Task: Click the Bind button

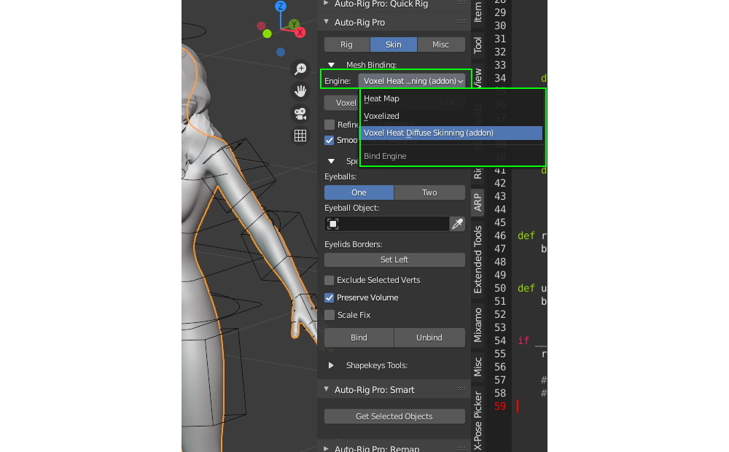Action: [359, 338]
